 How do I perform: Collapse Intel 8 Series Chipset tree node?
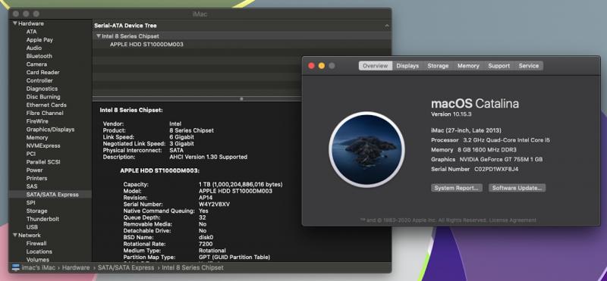click(x=99, y=36)
